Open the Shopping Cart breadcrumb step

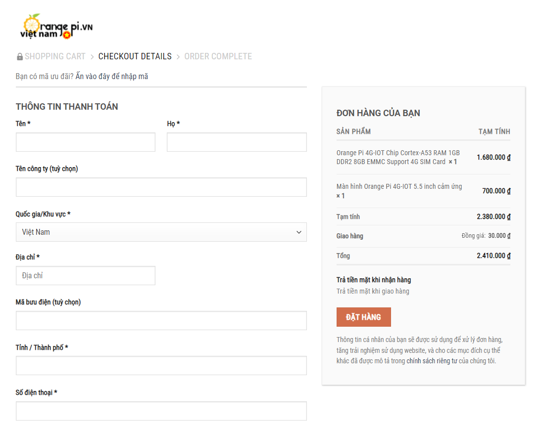click(x=55, y=56)
